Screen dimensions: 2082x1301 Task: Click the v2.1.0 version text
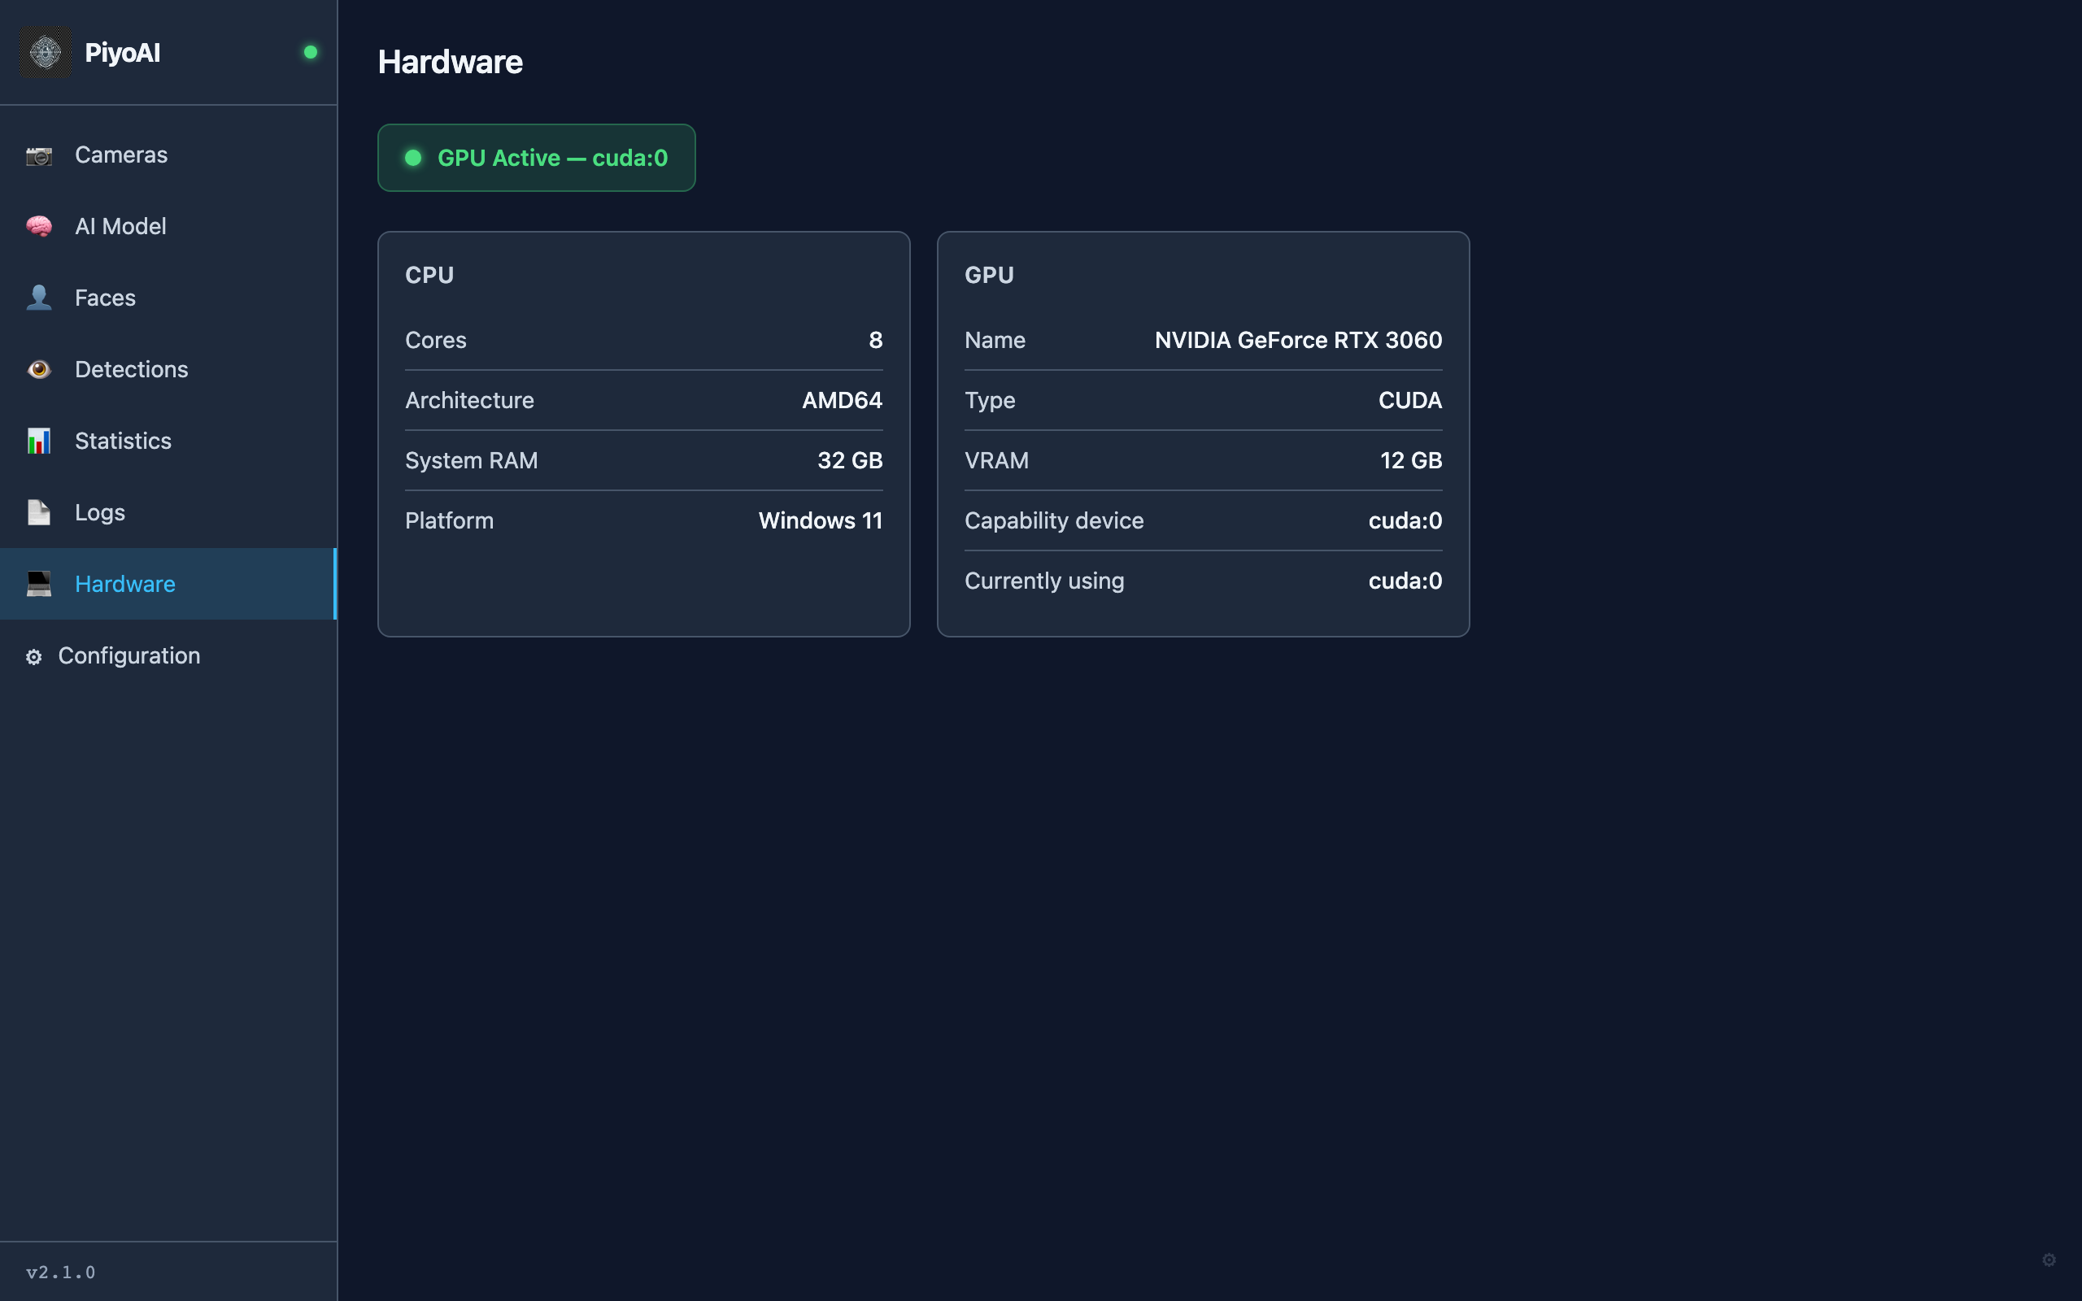pyautogui.click(x=60, y=1272)
